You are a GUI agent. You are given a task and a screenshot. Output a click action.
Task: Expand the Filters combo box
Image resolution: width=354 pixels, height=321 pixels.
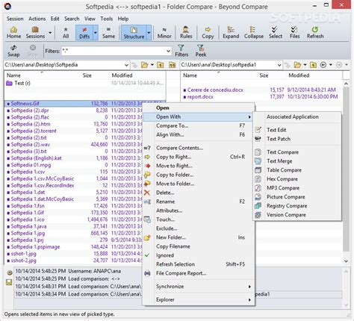pos(169,51)
